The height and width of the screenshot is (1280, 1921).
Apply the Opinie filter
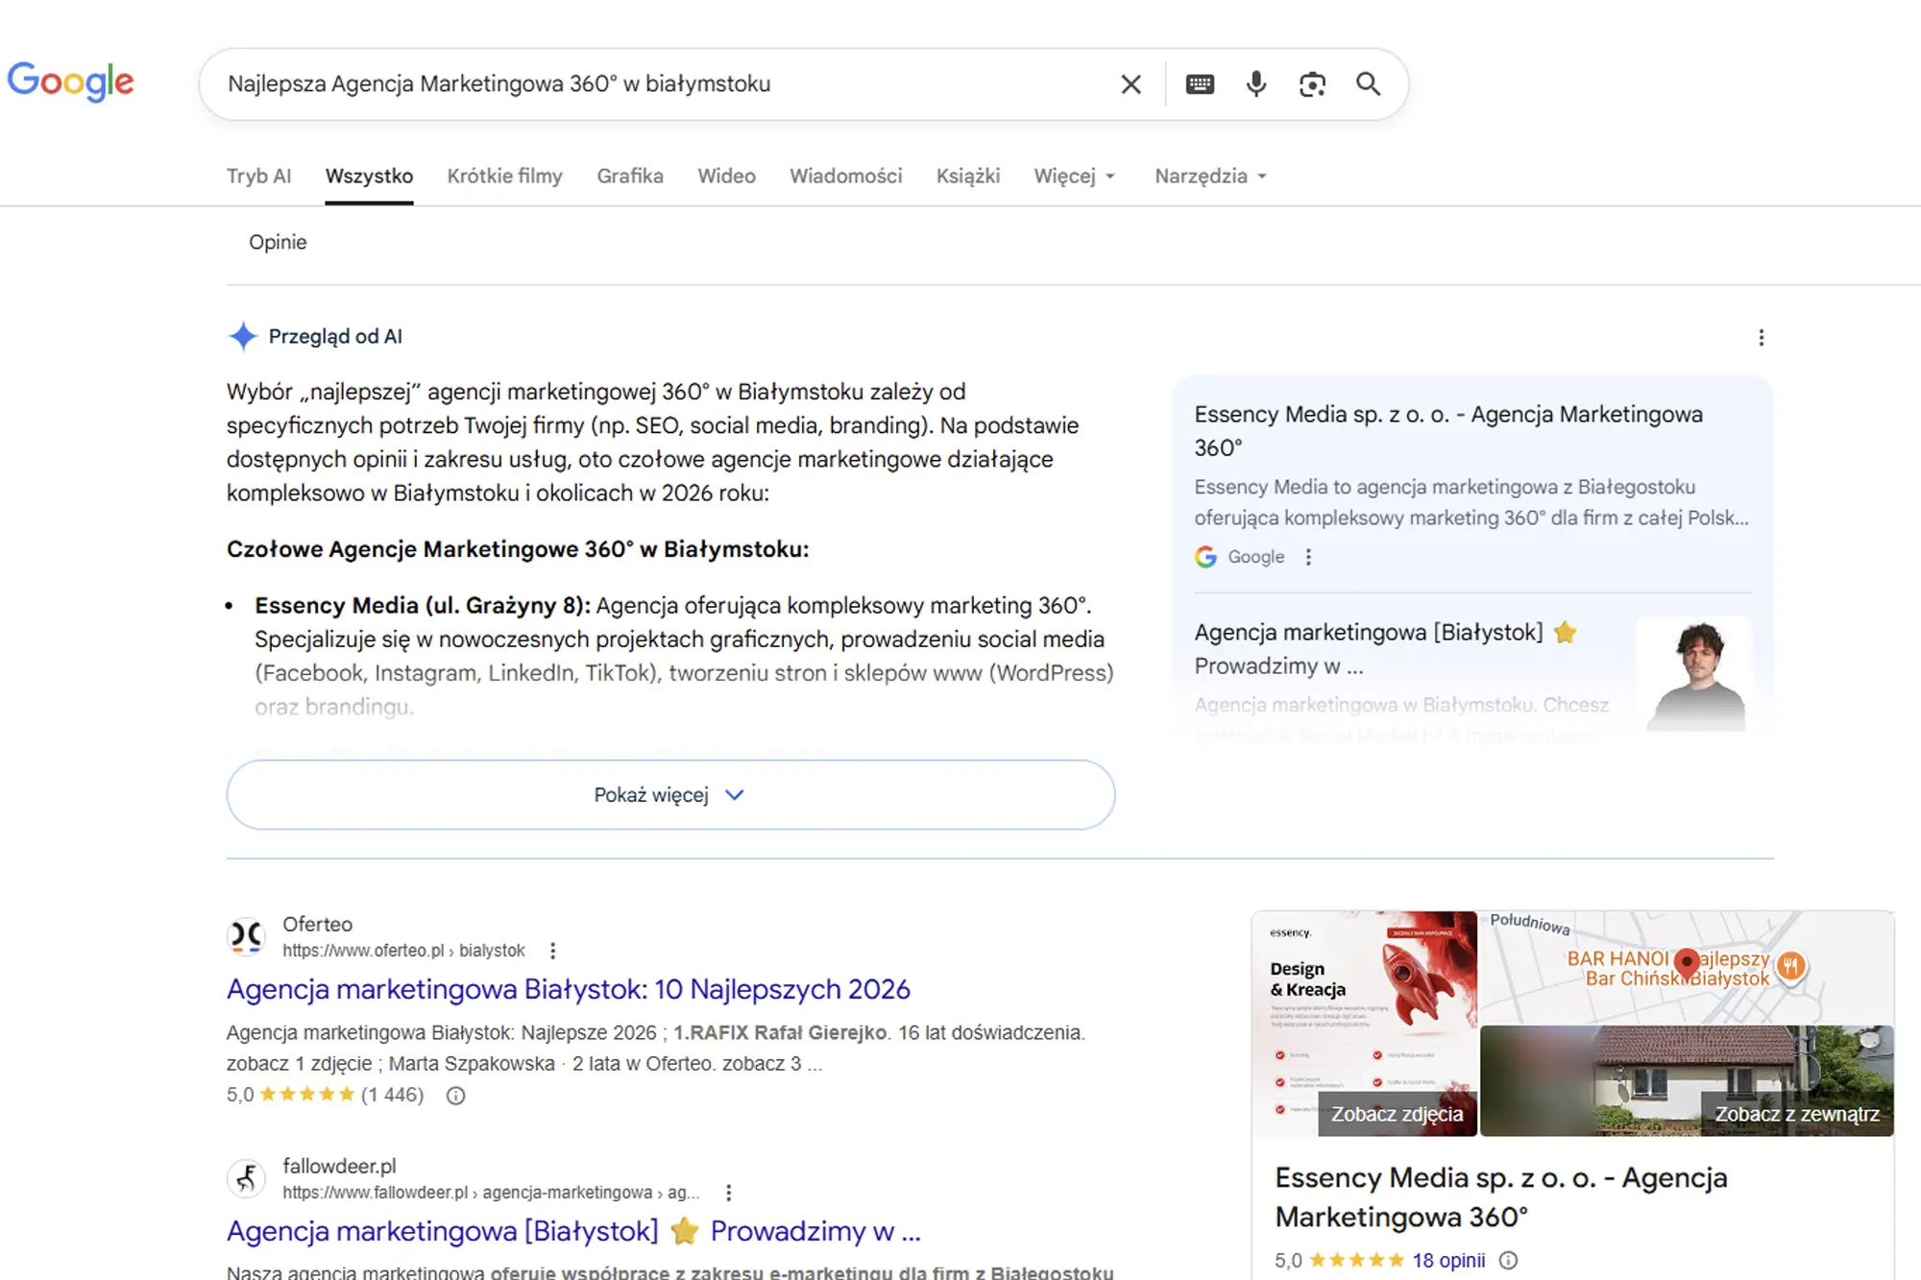278,242
